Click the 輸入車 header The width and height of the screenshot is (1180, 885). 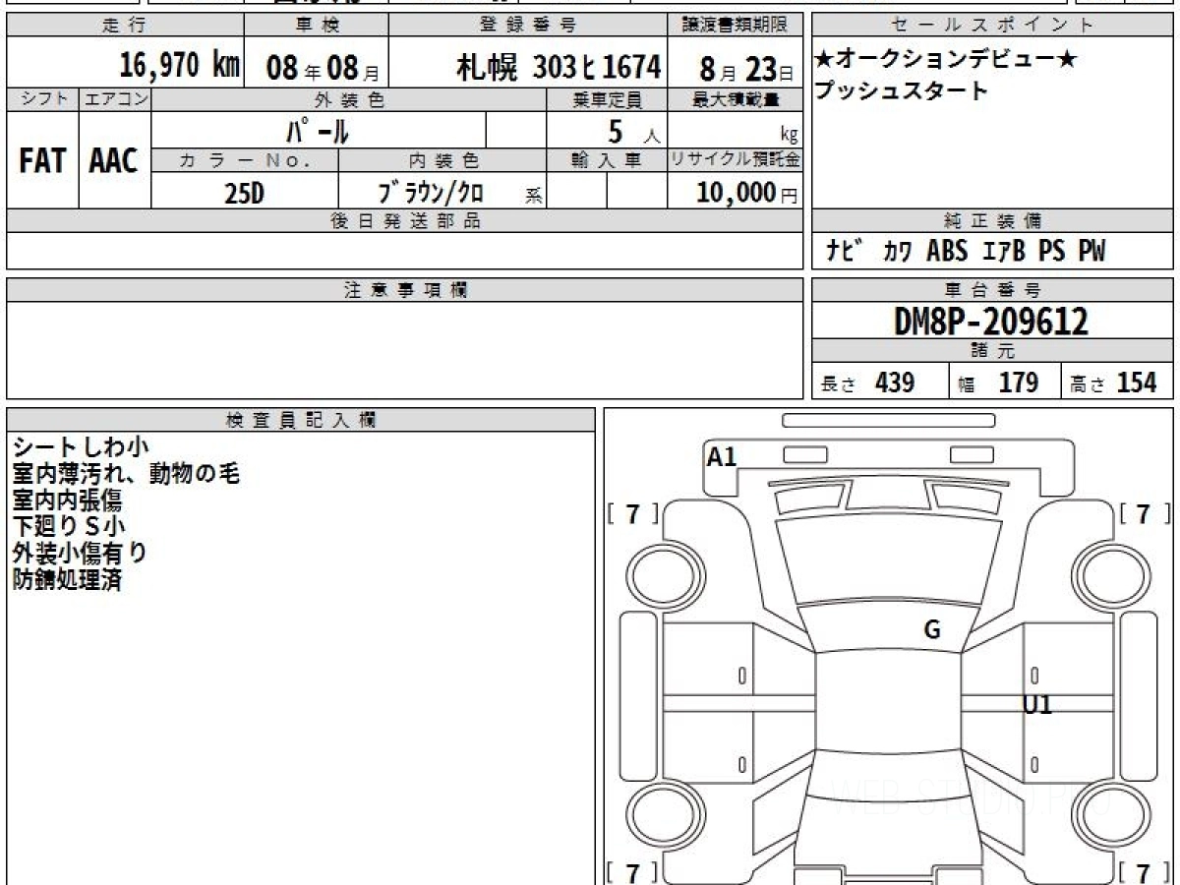click(x=607, y=161)
